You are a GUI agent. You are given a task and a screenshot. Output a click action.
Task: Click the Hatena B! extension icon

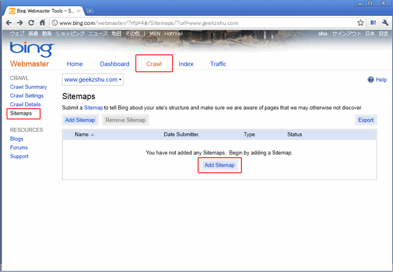pos(374,23)
